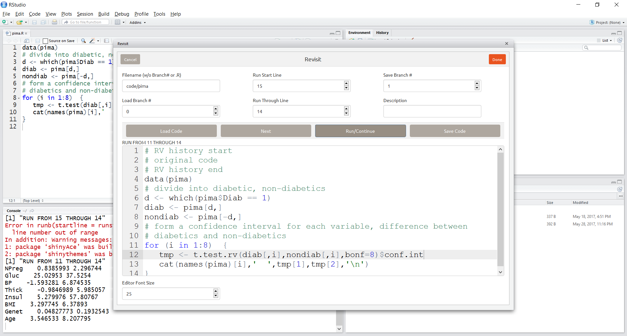Click the Description input field
This screenshot has height=336, width=627.
(432, 112)
